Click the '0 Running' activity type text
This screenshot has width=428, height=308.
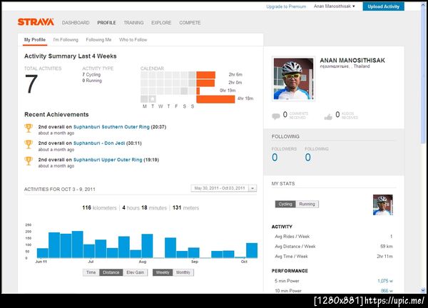click(x=92, y=81)
